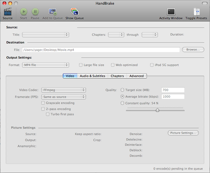
Task: Open the Framerate Same as source dropdown
Action: [63, 97]
